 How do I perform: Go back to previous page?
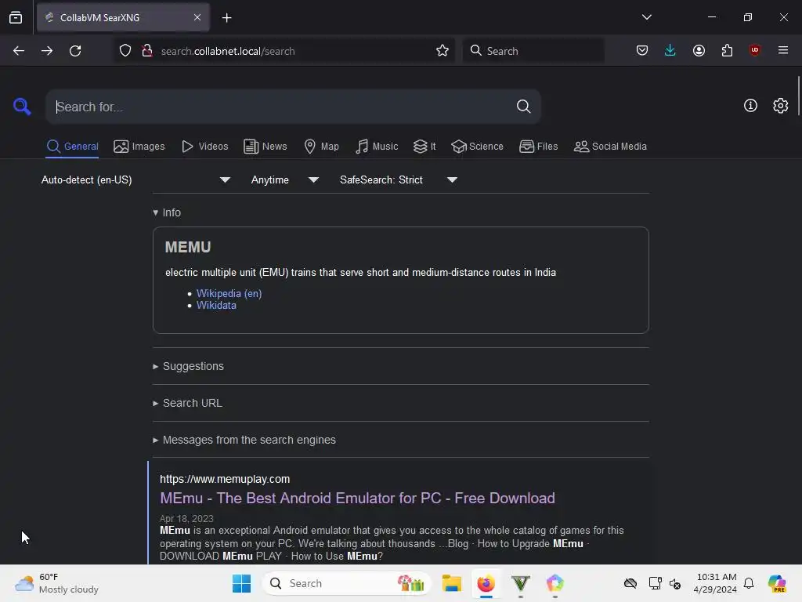(19, 51)
